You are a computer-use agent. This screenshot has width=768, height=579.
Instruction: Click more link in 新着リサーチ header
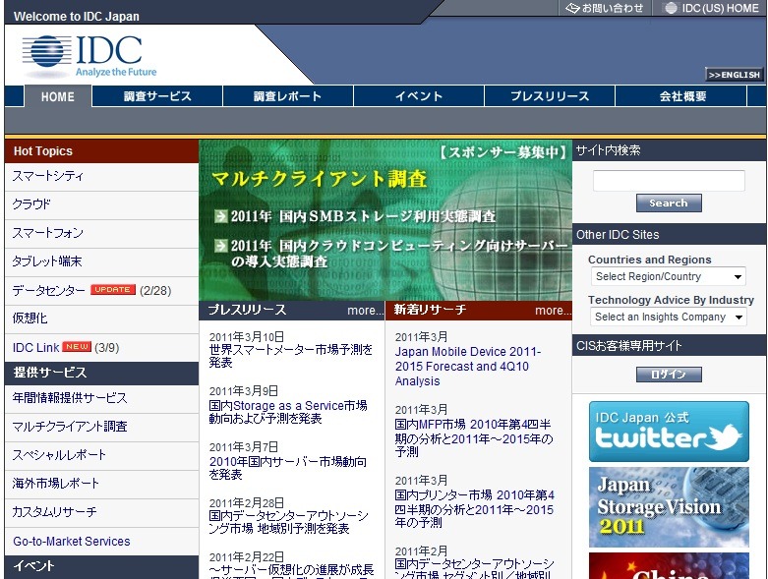pos(553,311)
